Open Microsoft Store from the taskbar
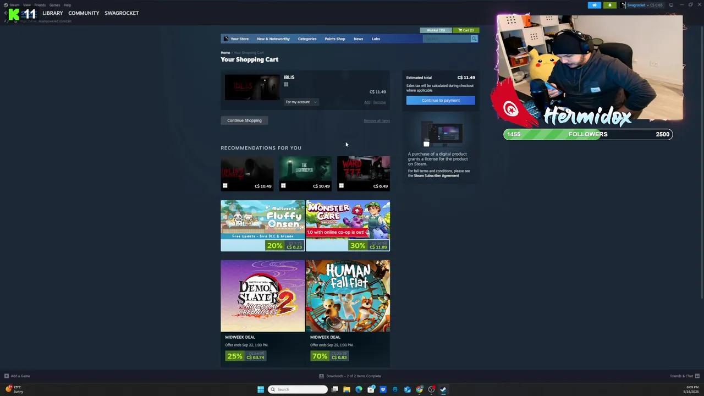 click(371, 389)
